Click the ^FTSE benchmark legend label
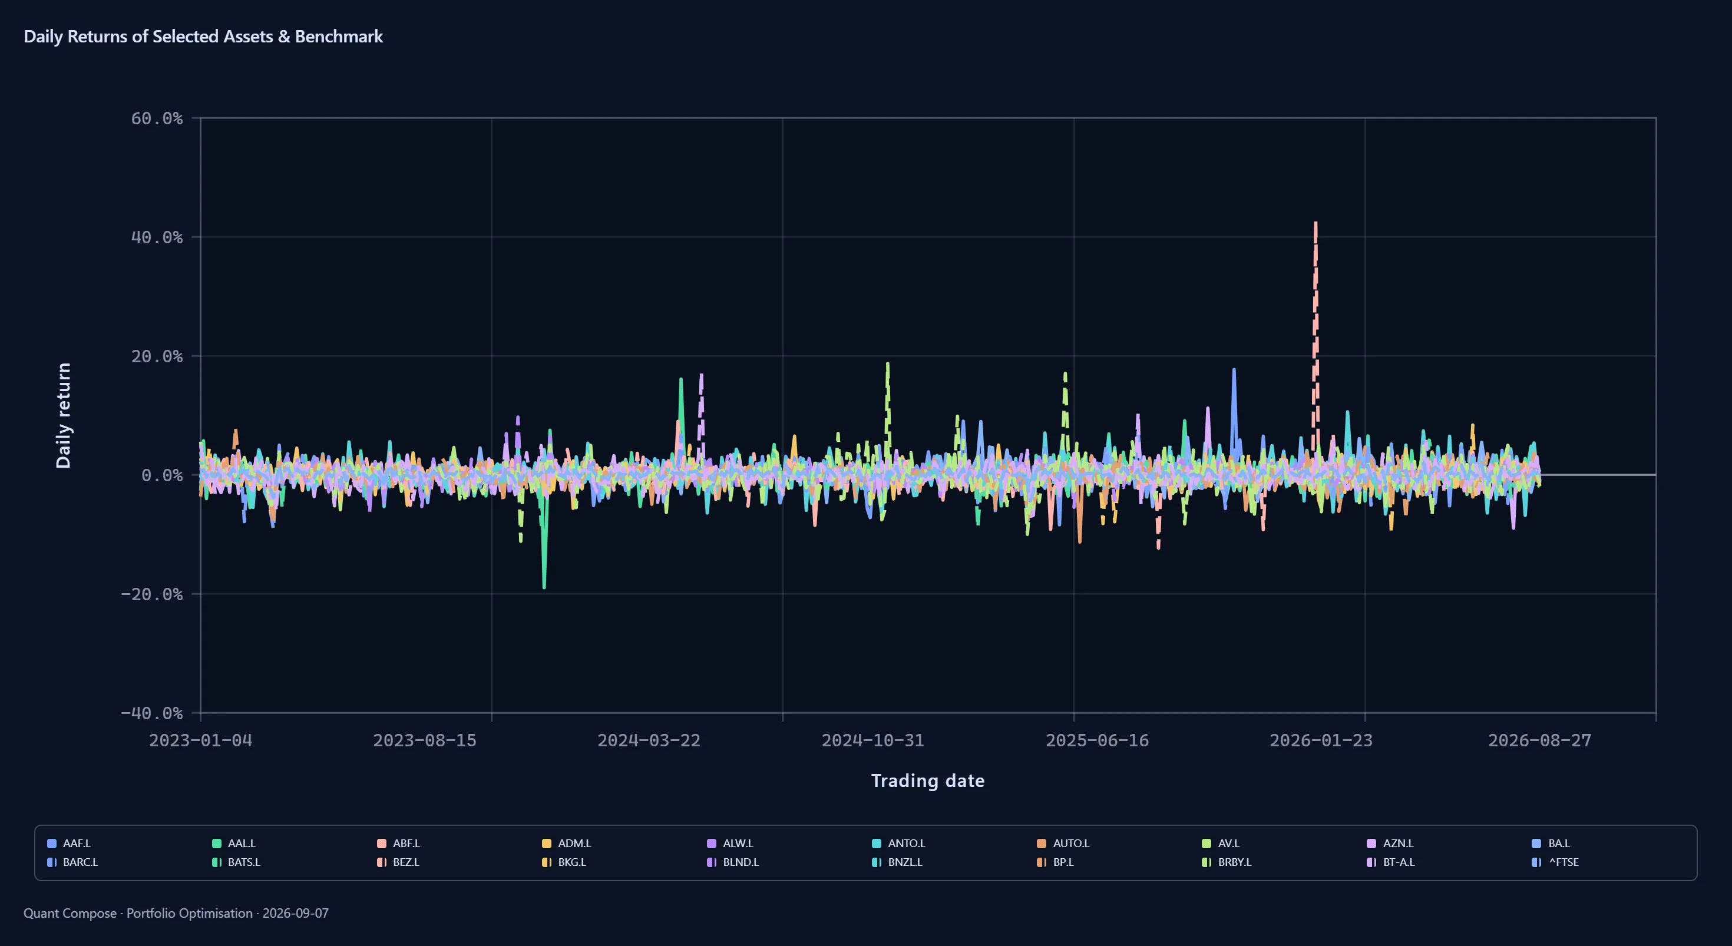 [1564, 862]
